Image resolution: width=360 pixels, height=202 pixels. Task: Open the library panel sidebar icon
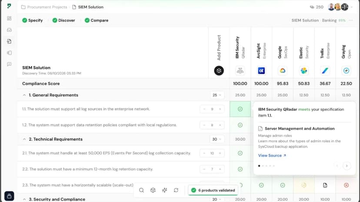click(x=9, y=53)
